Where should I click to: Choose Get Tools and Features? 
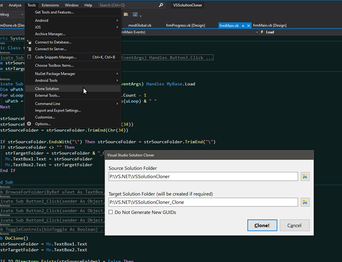coord(73,12)
